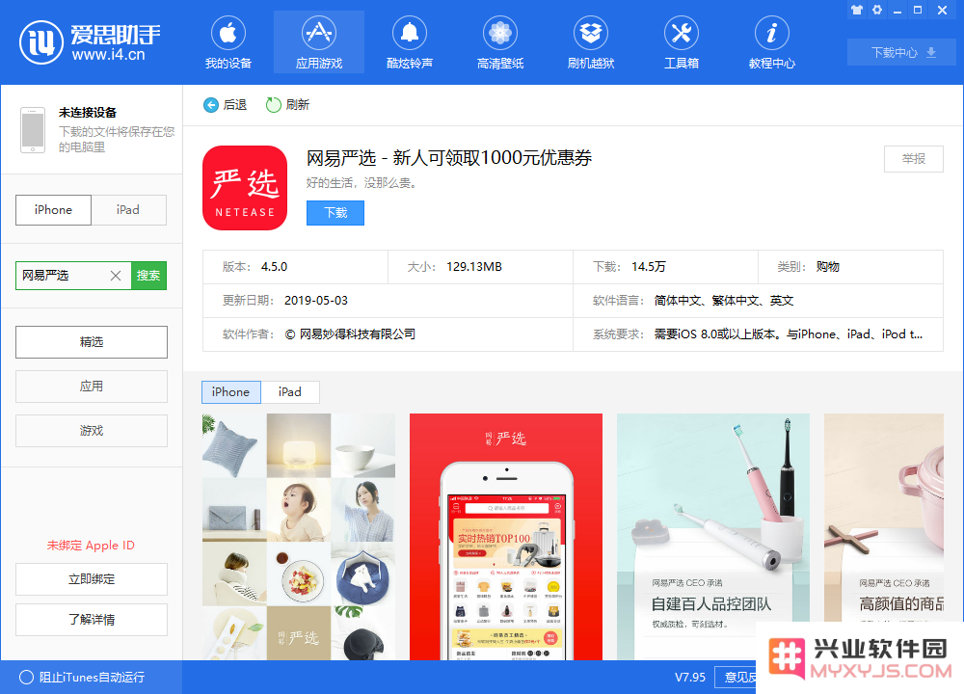
Task: Click the i4 爱思助手 logo
Action: pyautogui.click(x=91, y=41)
